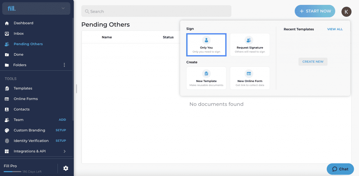Screen dimensions: 359x176
Task: Open Folders three-dot options menu
Action: 65,65
